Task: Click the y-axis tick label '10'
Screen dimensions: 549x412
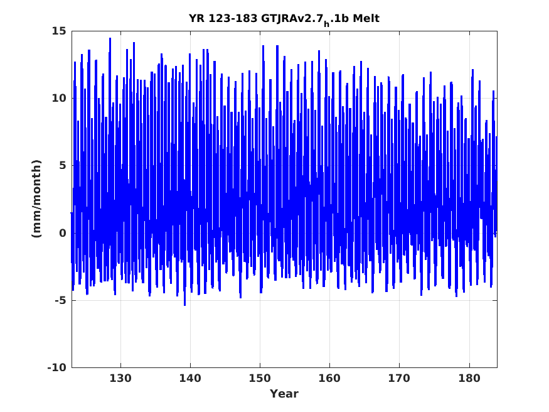Action: coord(59,99)
